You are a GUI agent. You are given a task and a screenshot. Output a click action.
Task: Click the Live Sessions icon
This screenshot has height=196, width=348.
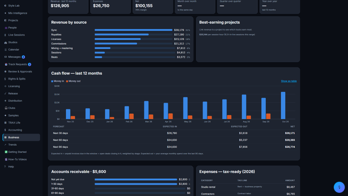5,35
